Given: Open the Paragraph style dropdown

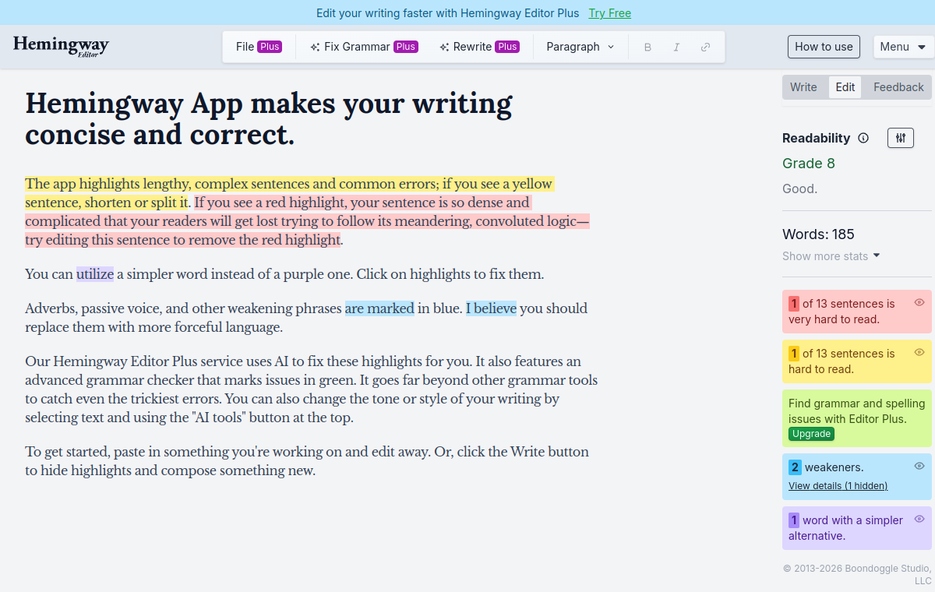Looking at the screenshot, I should click(x=580, y=47).
